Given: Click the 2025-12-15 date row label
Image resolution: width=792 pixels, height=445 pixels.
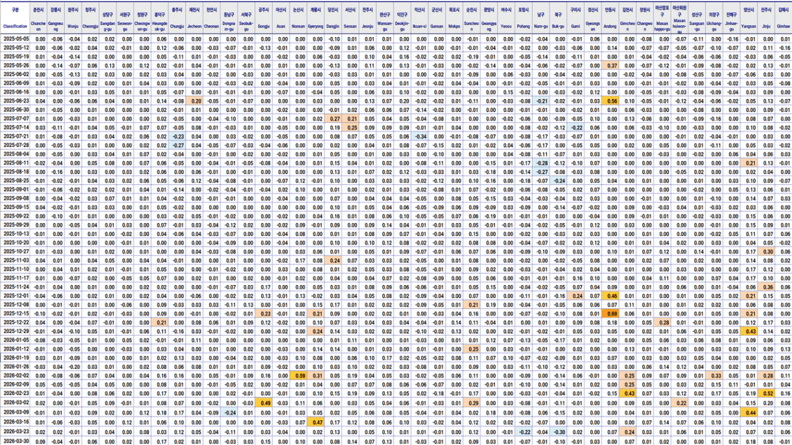Looking at the screenshot, I should pyautogui.click(x=15, y=313).
